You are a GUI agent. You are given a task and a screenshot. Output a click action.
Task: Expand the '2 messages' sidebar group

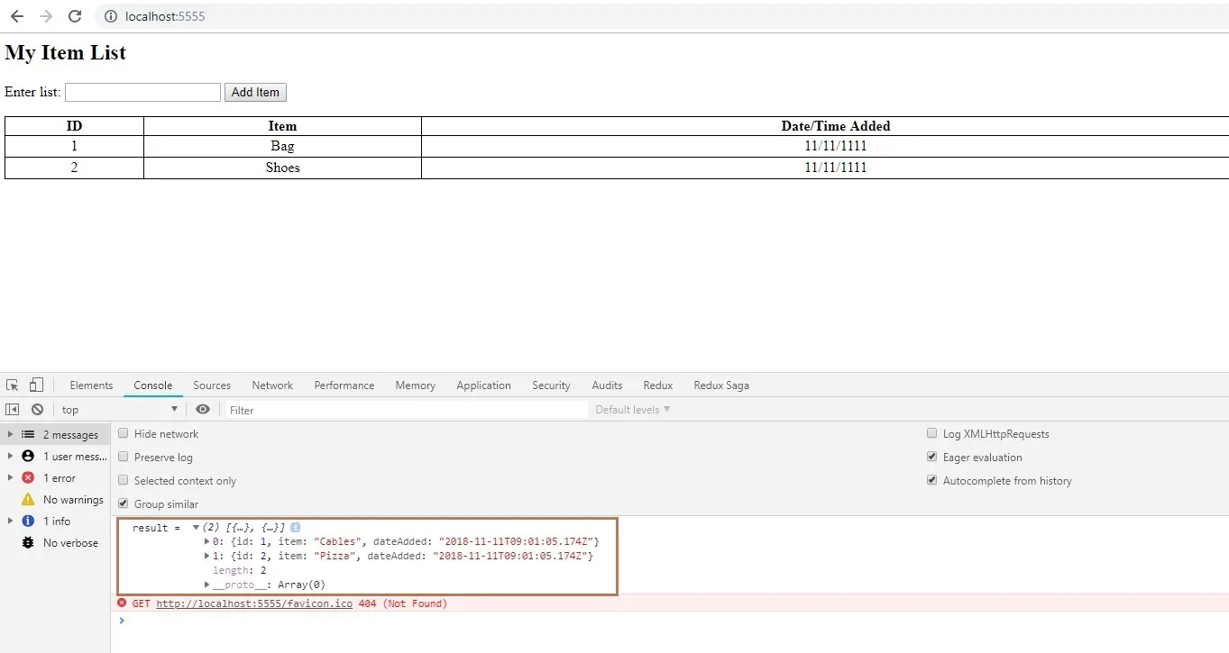pyautogui.click(x=10, y=434)
